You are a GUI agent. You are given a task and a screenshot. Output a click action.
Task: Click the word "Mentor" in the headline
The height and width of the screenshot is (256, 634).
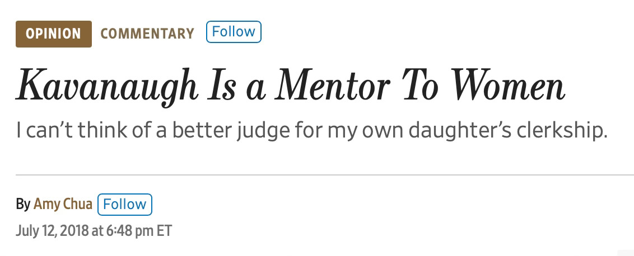tap(332, 86)
